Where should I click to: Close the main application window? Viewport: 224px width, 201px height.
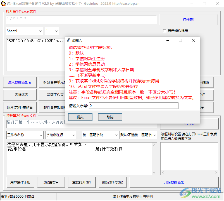click(x=217, y=4)
